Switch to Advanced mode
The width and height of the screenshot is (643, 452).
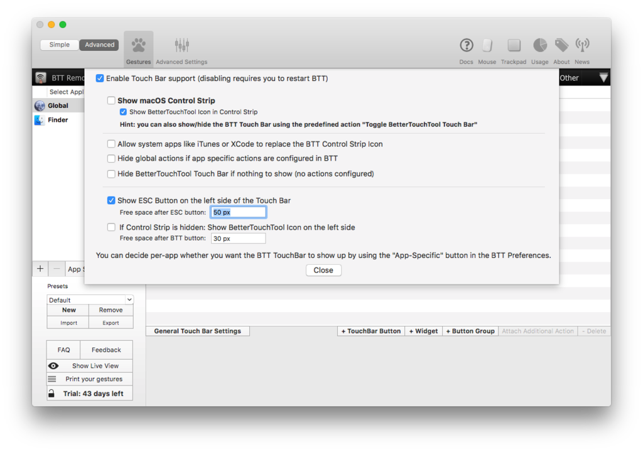click(x=99, y=45)
